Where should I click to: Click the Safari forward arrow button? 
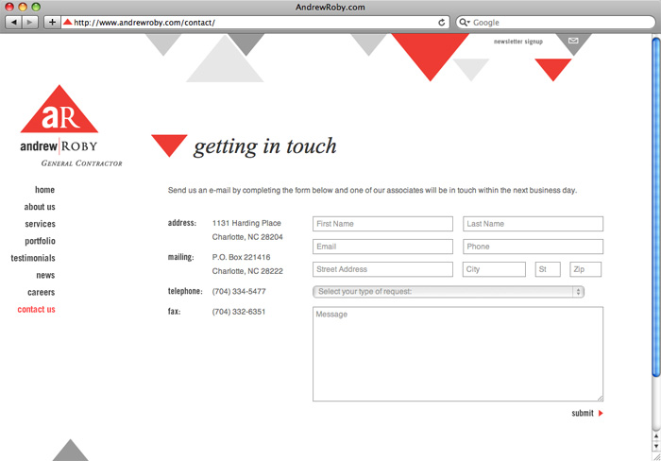pos(30,22)
